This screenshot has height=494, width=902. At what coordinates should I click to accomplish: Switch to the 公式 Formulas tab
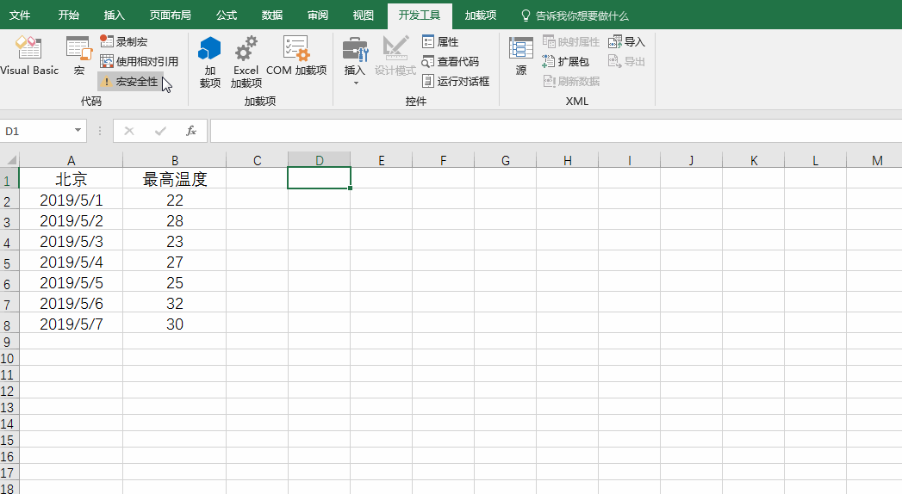(x=227, y=15)
